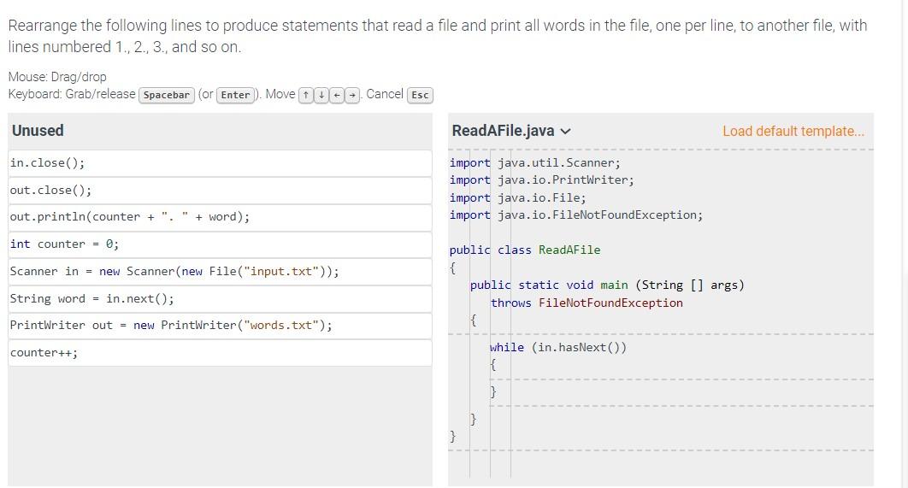Viewport: 908px width, 488px height.
Task: Click the Enter key hint
Action: [235, 95]
